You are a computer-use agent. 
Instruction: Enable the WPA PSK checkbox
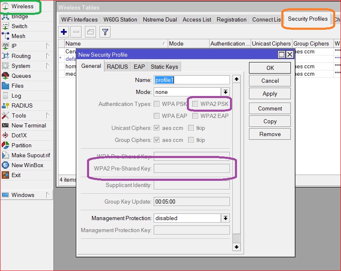(157, 104)
